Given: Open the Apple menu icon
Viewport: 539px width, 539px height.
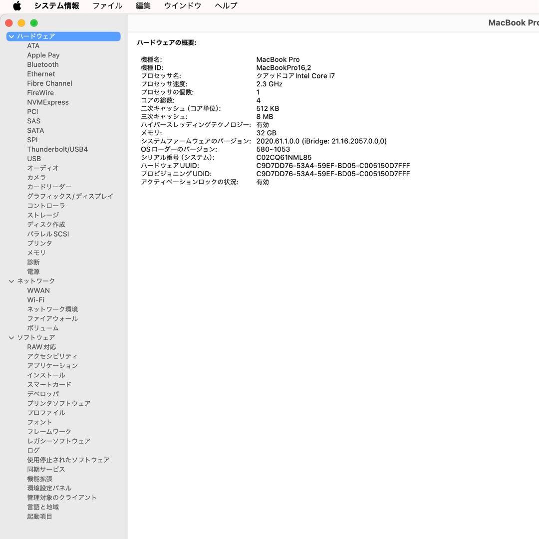Looking at the screenshot, I should pos(17,5).
